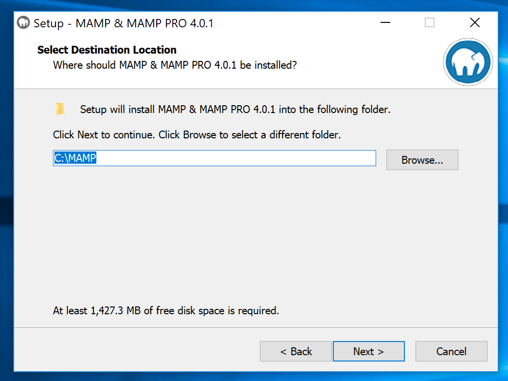Minimize the MAMP Setup window
This screenshot has width=508, height=381.
pyautogui.click(x=385, y=23)
